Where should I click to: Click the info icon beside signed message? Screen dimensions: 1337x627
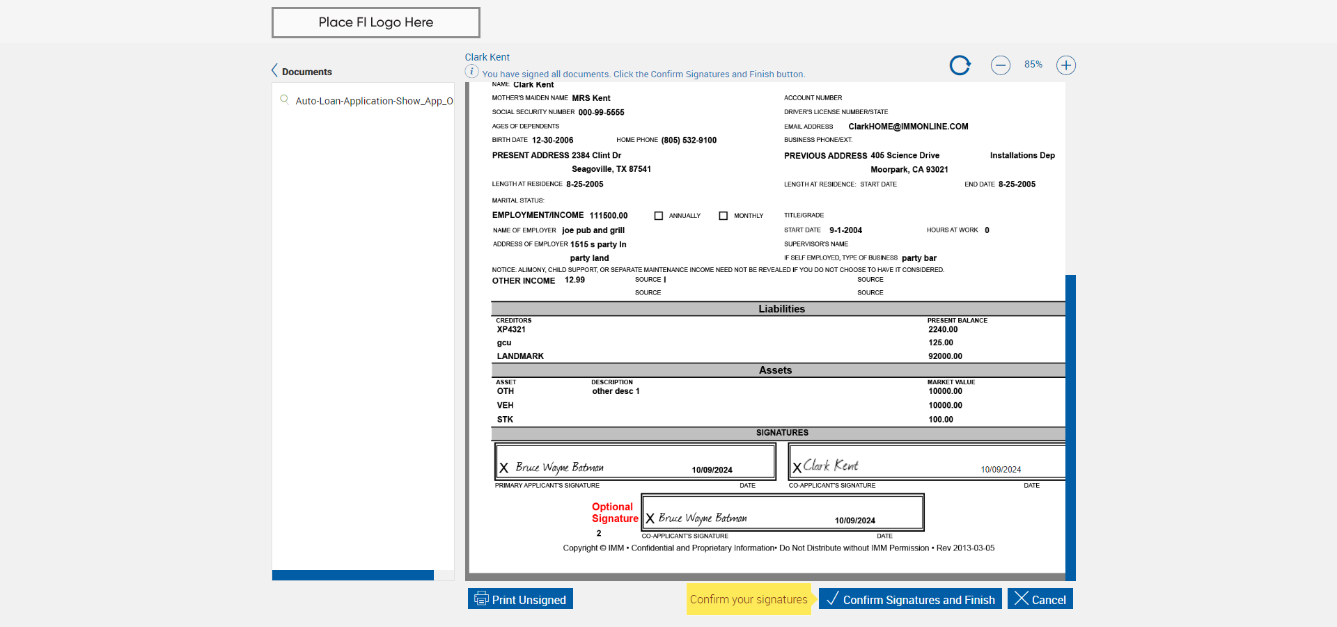[x=471, y=72]
